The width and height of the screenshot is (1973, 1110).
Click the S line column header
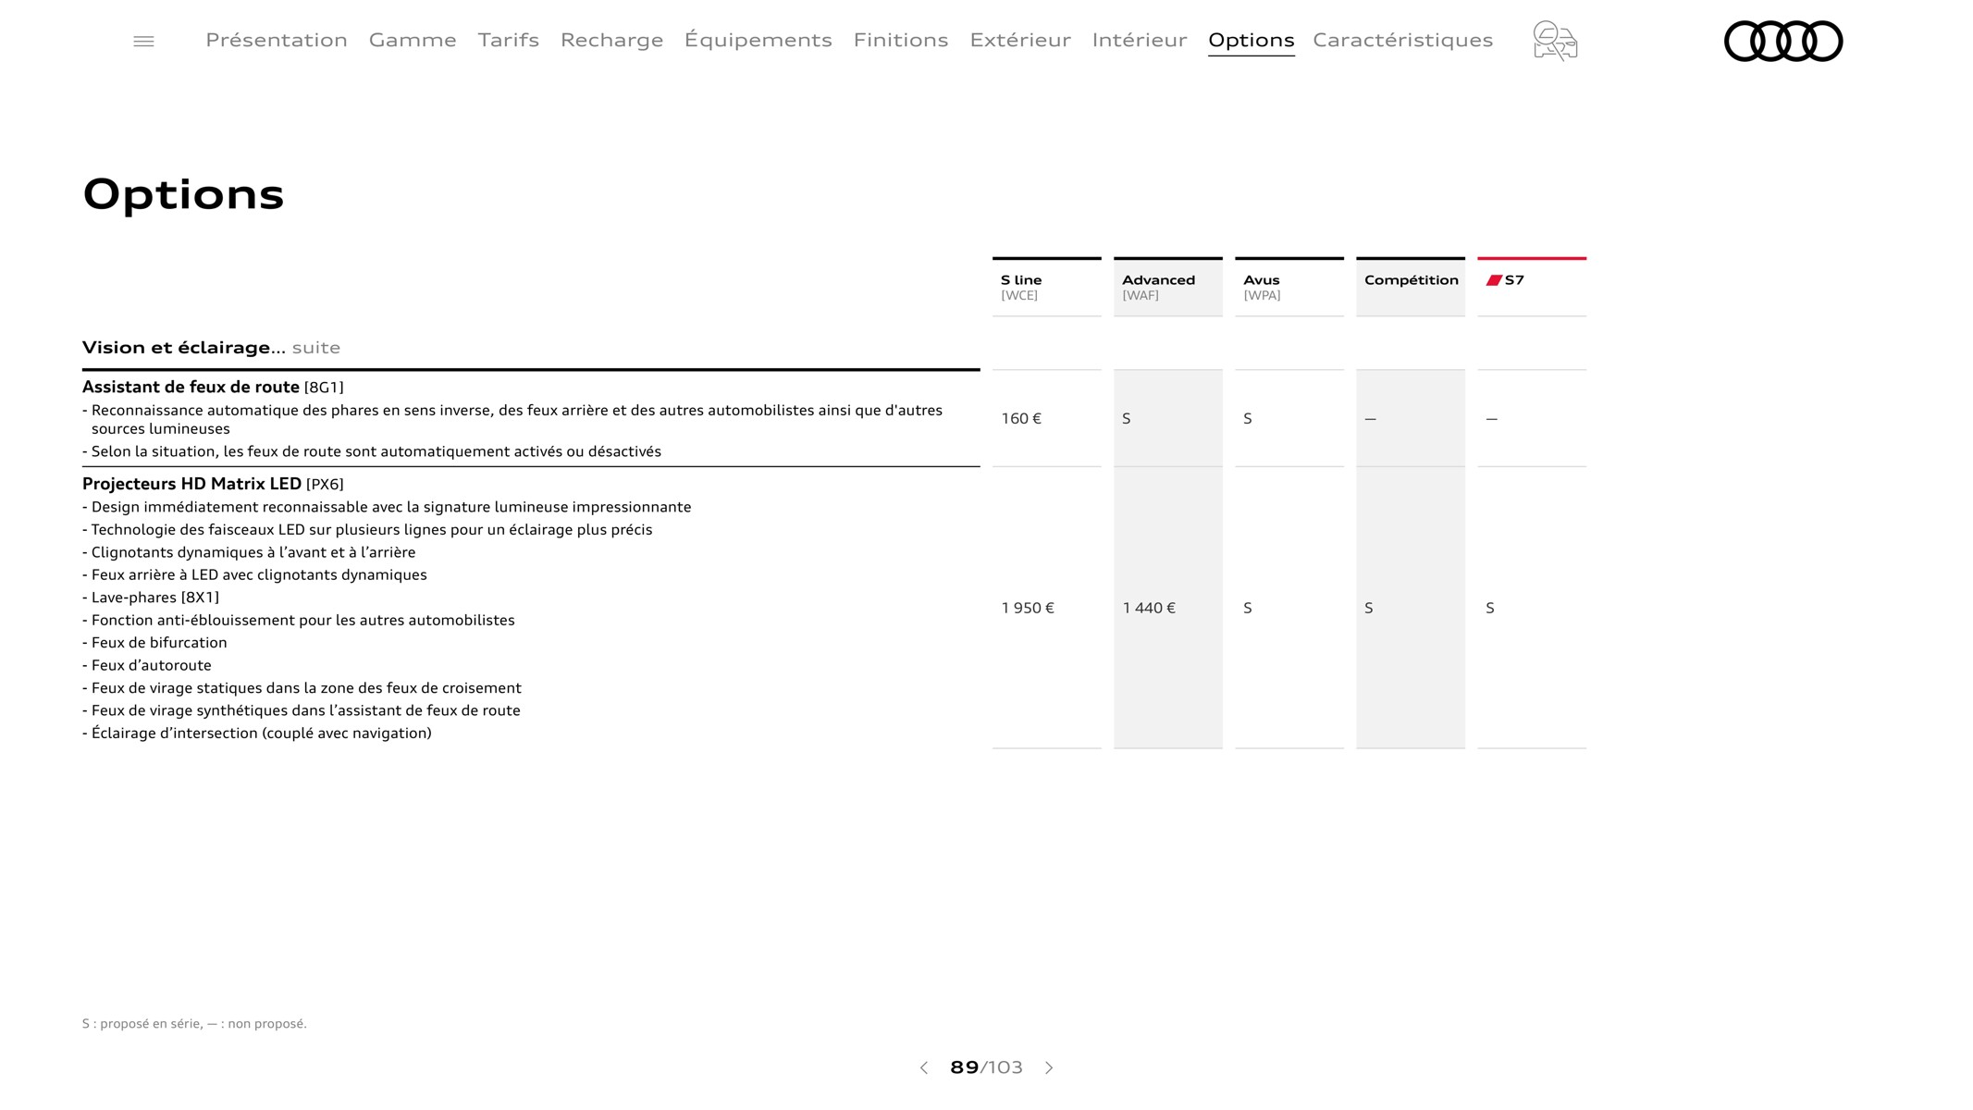pyautogui.click(x=1046, y=287)
